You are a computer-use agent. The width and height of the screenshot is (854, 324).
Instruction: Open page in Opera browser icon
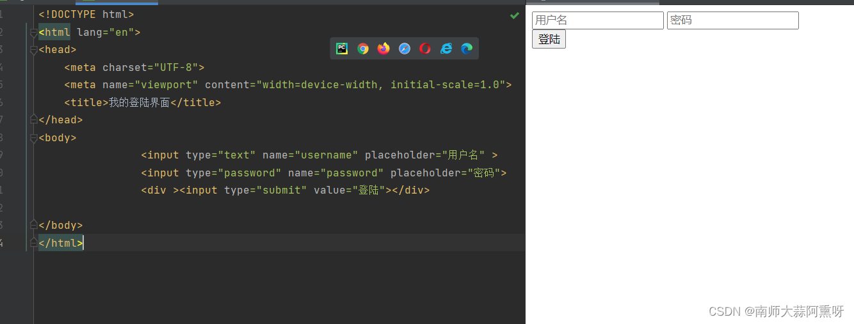point(425,49)
